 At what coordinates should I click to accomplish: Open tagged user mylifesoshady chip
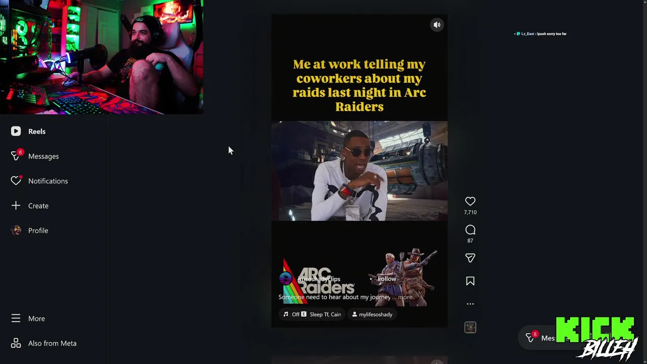pos(372,314)
